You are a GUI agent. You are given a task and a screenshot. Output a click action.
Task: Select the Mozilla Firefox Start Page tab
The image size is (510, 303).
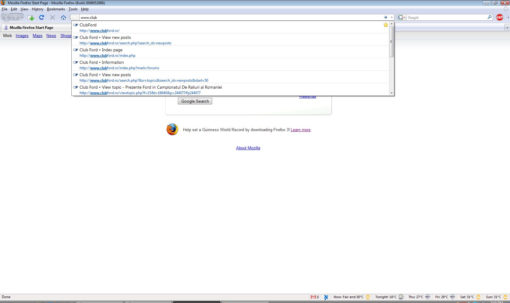tap(31, 28)
